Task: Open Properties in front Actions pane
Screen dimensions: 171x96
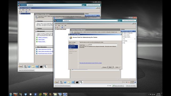Action: pyautogui.click(x=125, y=41)
